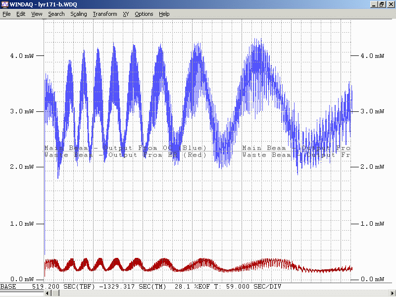Click the BASE label in the status bar
This screenshot has width=396, height=297.
(8, 287)
